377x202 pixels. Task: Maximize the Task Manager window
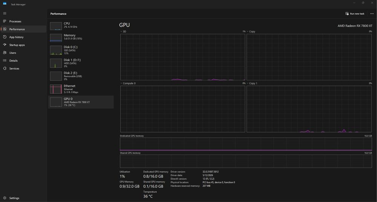click(x=363, y=3)
